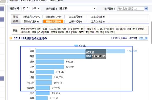Select the 货号 attribute link
The image size is (152, 100).
pyautogui.click(x=64, y=29)
